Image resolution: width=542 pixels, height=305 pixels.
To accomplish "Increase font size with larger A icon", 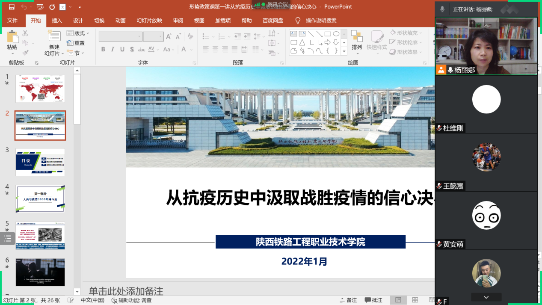I will pyautogui.click(x=169, y=37).
